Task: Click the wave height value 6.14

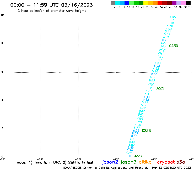Action: click(147, 97)
